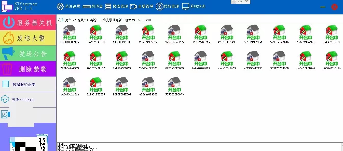Click the 删除禁歌 delete banned songs button
The height and width of the screenshot is (151, 343).
click(28, 69)
